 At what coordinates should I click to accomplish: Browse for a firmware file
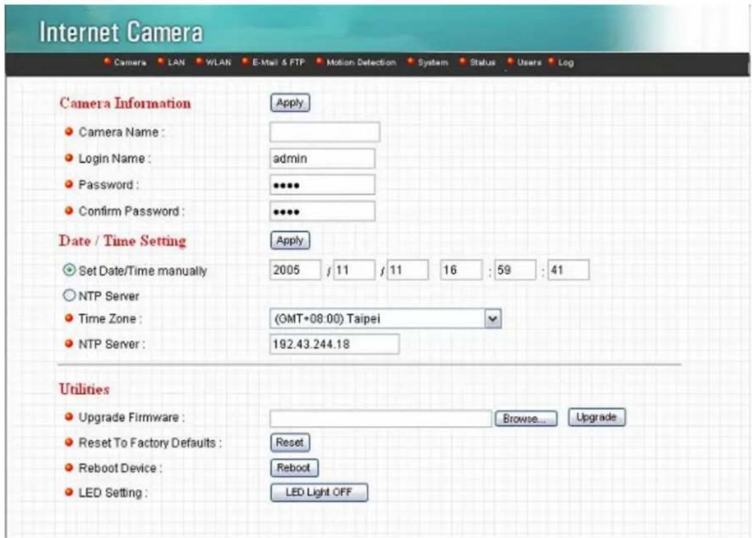pyautogui.click(x=526, y=418)
